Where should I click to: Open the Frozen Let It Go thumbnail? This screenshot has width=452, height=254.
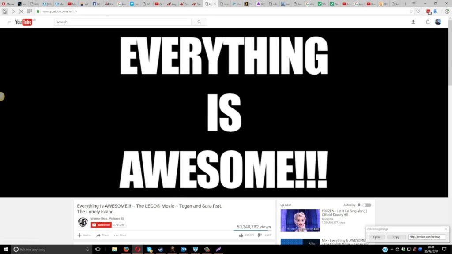[300, 220]
